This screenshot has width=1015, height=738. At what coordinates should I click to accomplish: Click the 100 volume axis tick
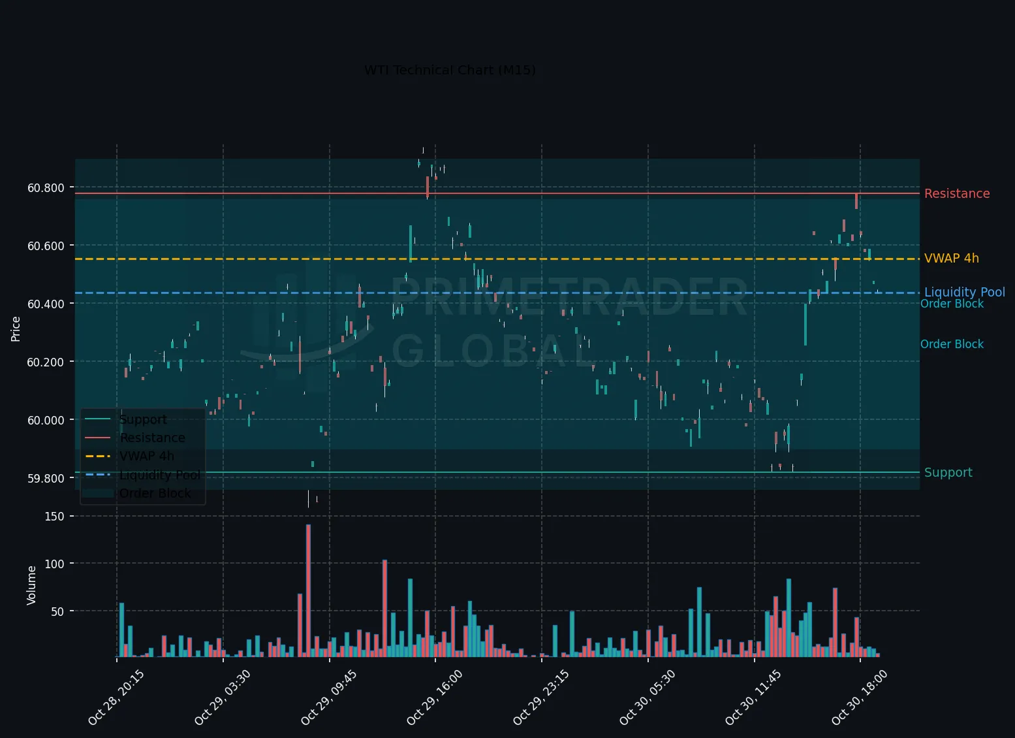coord(55,564)
